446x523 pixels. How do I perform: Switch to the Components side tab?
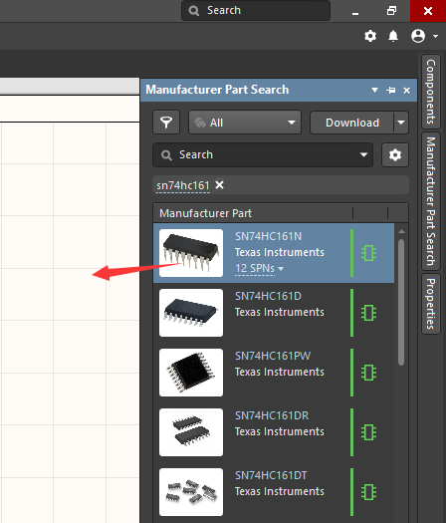[x=431, y=92]
